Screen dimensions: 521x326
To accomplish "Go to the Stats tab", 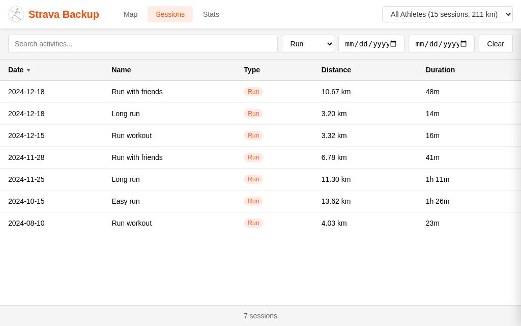I will 211,14.
